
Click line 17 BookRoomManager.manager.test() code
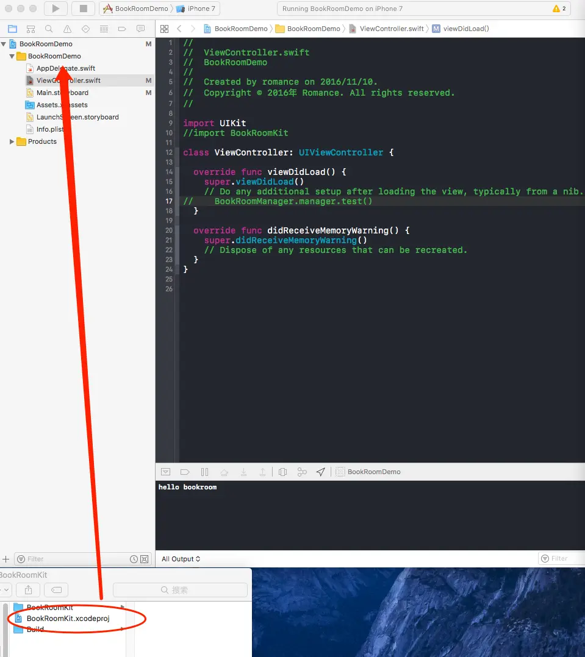coord(293,201)
